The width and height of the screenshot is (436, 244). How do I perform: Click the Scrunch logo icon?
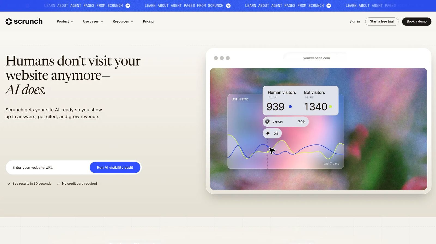click(9, 21)
